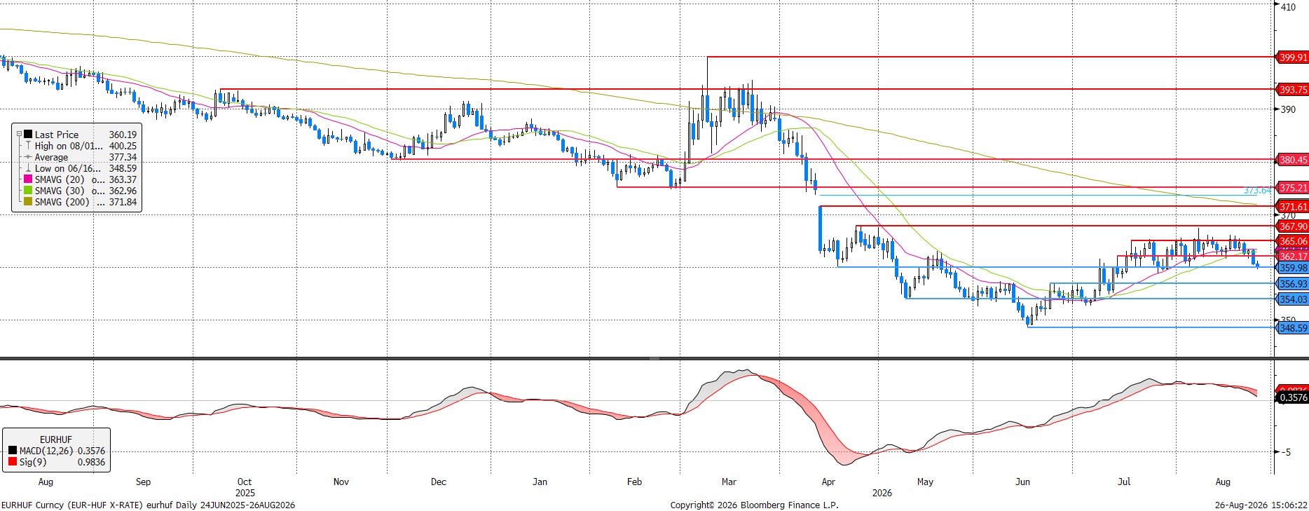Select the 348.59 blue support label
This screenshot has height=511, width=1309.
coord(1293,328)
